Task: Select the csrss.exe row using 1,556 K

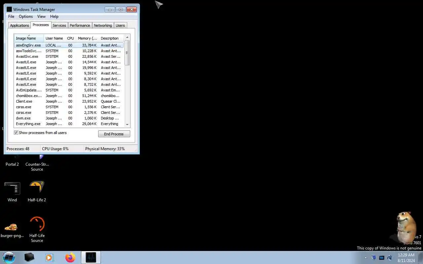Action: click(x=69, y=107)
